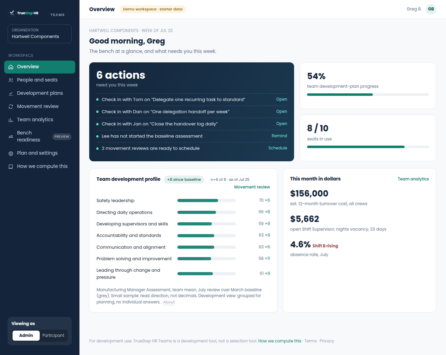Remind Lee about the baseline assessment
Screen dimensions: 446x355
[279, 136]
